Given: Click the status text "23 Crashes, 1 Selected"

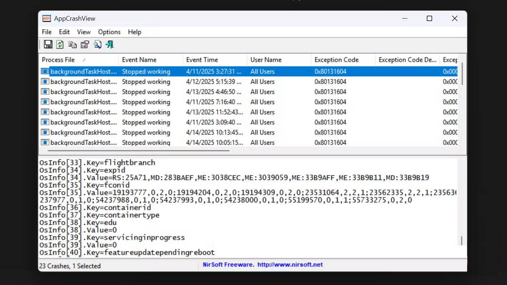Looking at the screenshot, I should [x=70, y=266].
